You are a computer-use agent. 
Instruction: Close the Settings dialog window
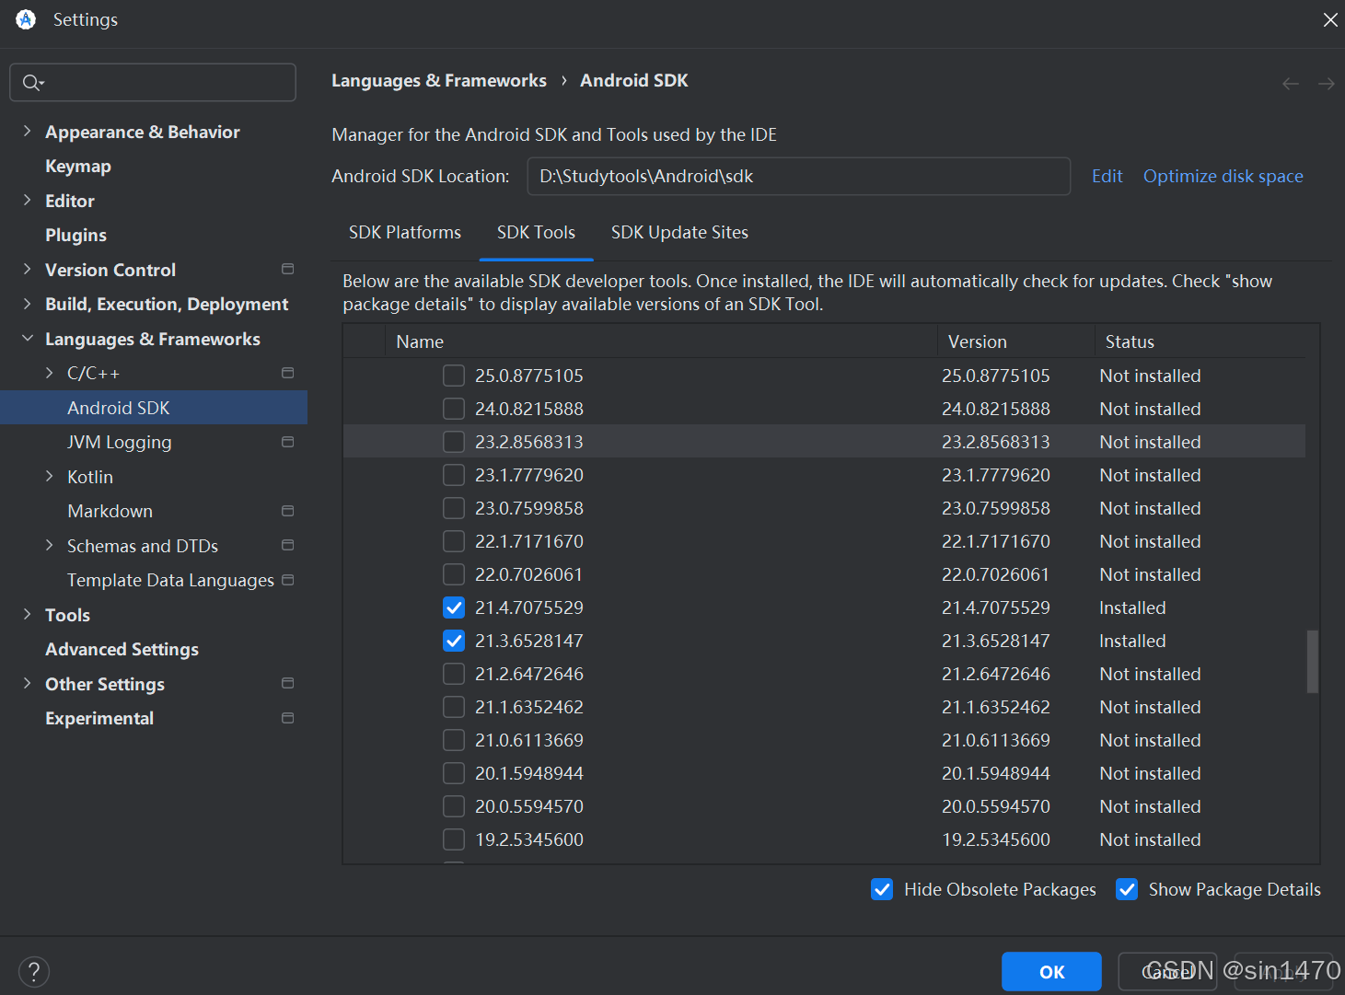point(1330,19)
